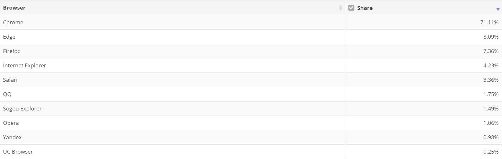Click the 0.25% UC Browser share cell

[x=423, y=152]
